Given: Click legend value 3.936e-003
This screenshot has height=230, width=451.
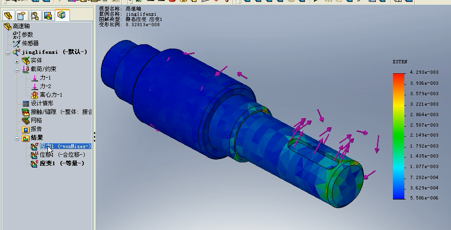Looking at the screenshot, I should point(424,83).
